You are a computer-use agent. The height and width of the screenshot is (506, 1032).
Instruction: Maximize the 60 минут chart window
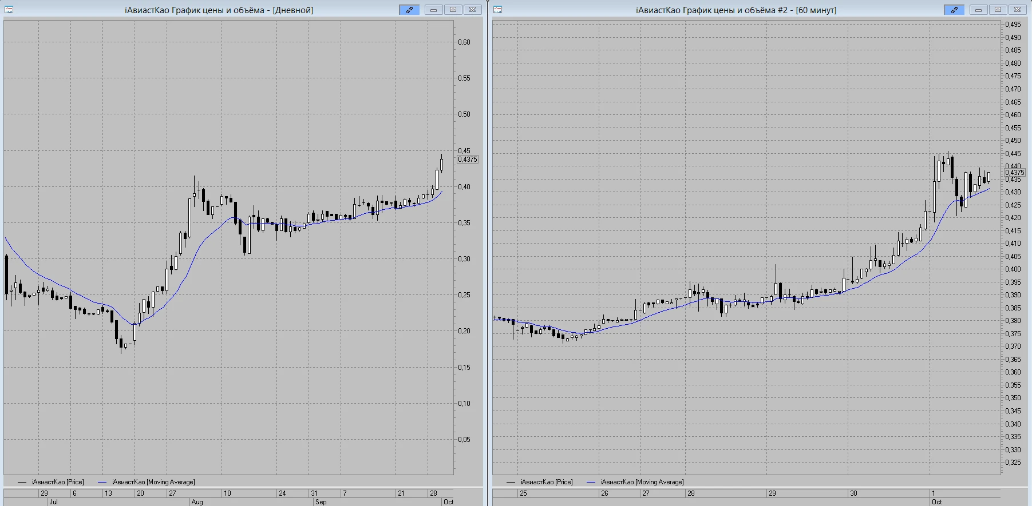[x=998, y=10]
